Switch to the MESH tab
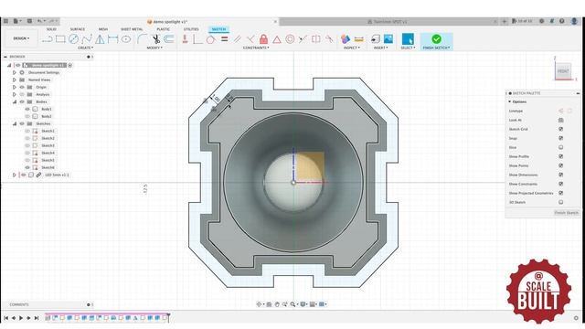 pos(103,29)
